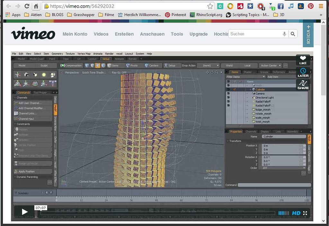Activate voice search microphone icon
329x226 pixels.
tap(284, 34)
